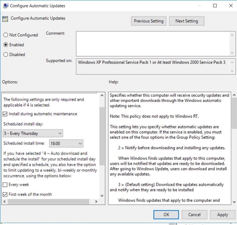The height and width of the screenshot is (225, 237).
Task: Uncheck First week of the month
Action: tap(5, 195)
